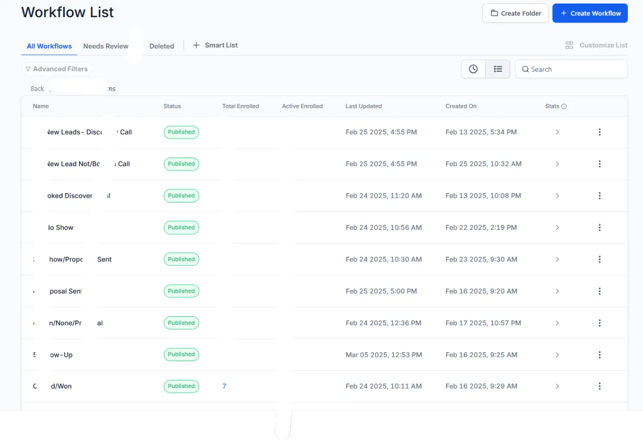The width and height of the screenshot is (643, 440).
Task: Open Customize List options
Action: [x=596, y=46]
